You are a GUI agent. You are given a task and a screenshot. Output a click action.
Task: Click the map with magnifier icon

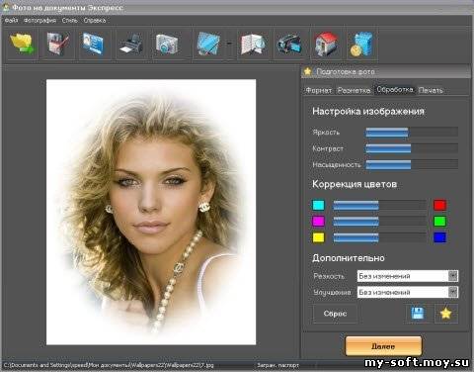(x=253, y=44)
